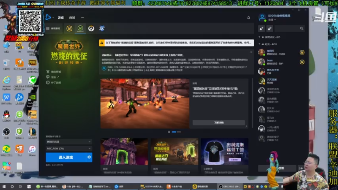Click the chat pop-out arrow icon

point(301,168)
